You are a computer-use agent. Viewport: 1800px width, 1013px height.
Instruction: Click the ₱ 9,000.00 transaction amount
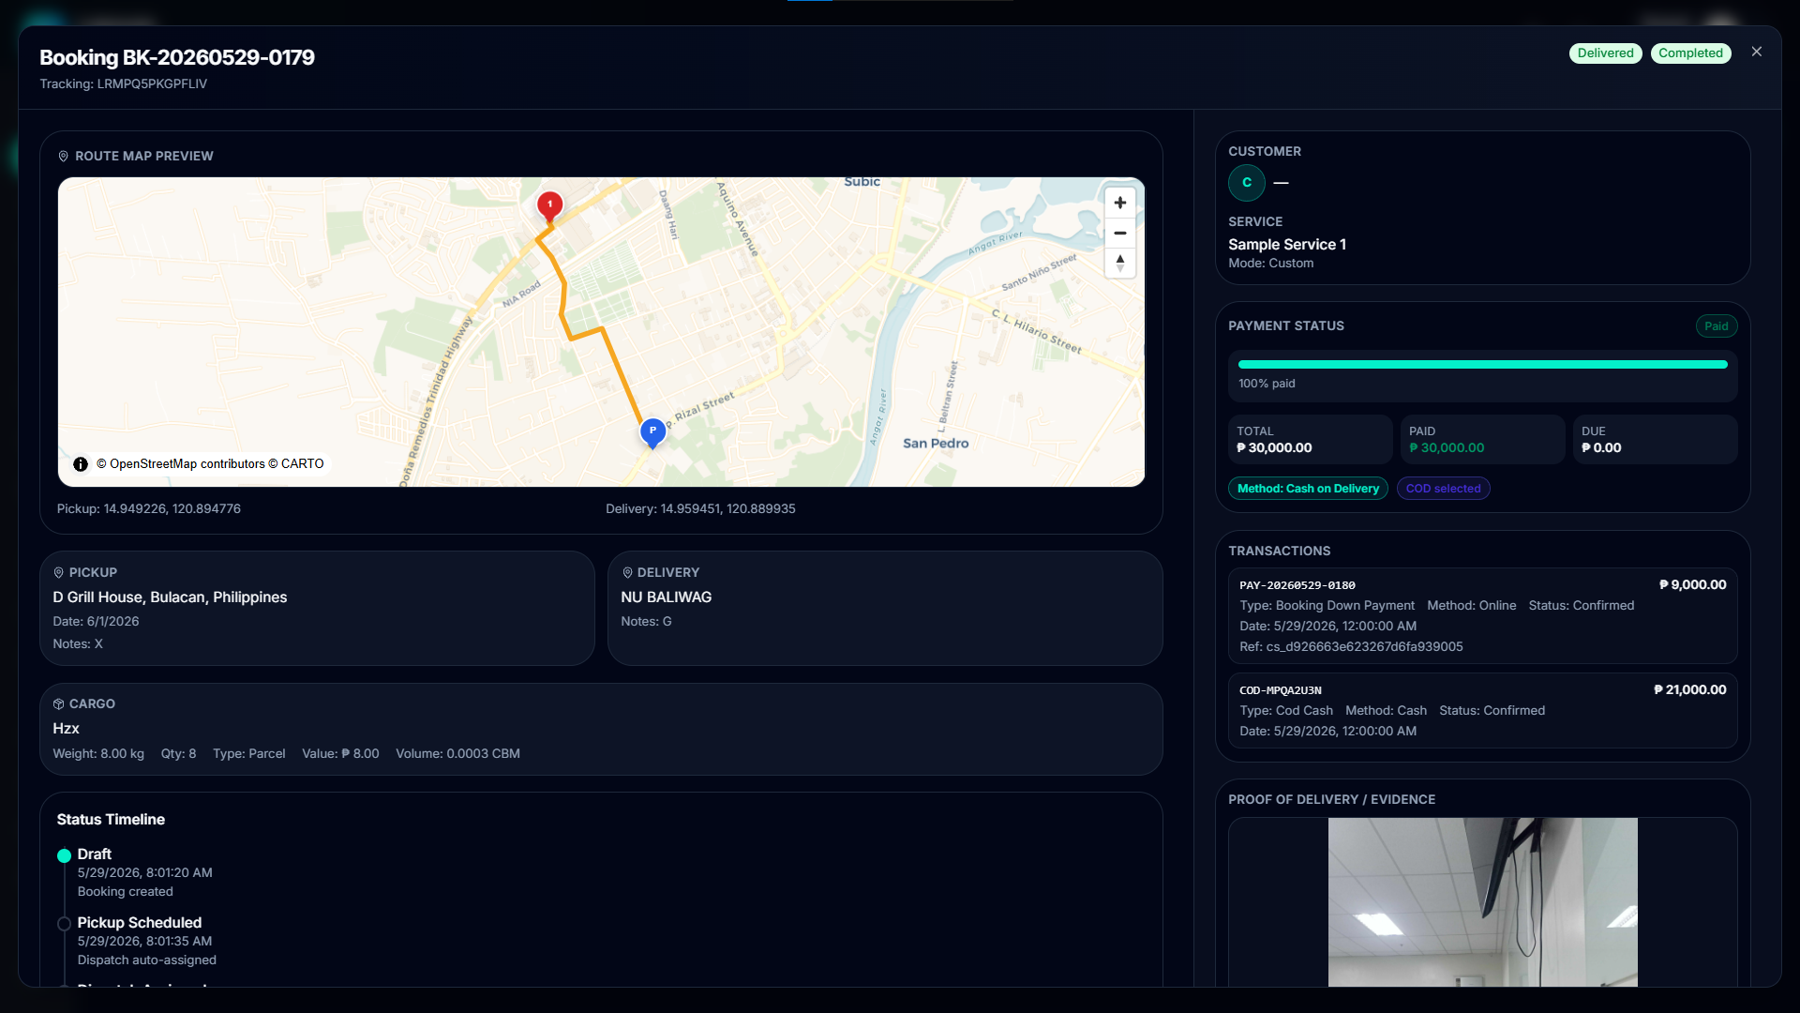[x=1692, y=585]
